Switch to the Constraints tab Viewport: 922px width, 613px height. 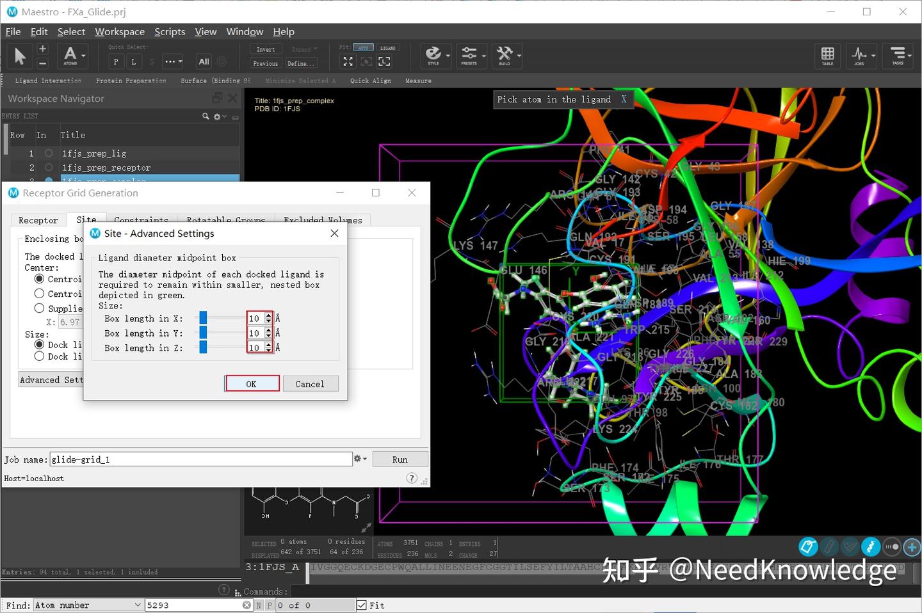click(142, 220)
